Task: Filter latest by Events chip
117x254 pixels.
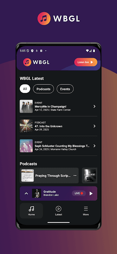Action: 65,89
